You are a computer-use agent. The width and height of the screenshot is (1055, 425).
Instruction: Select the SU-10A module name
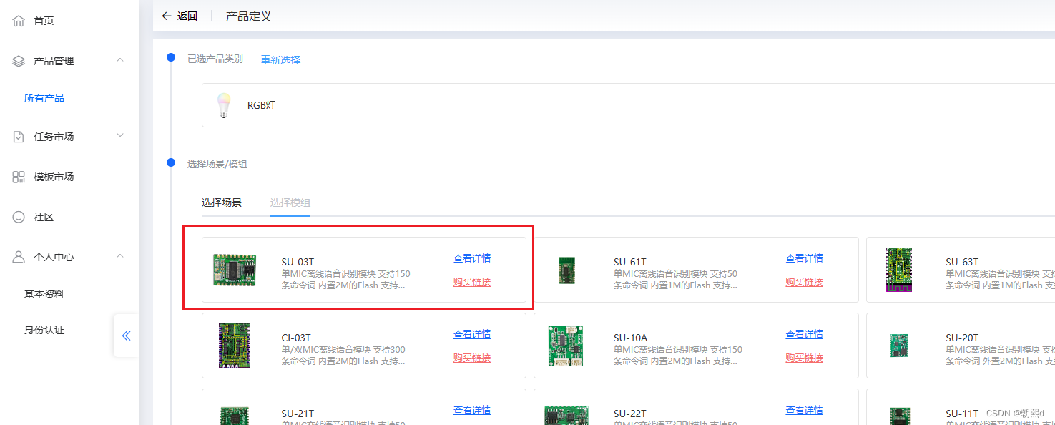631,338
